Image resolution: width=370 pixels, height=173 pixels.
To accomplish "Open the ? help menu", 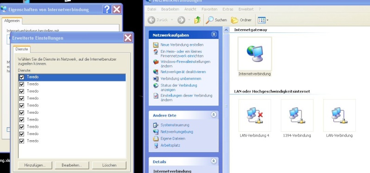I will click(260, 9).
